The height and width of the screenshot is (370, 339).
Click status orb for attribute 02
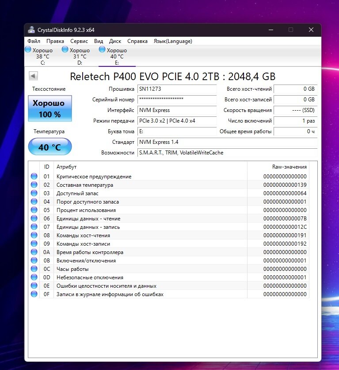[34, 185]
